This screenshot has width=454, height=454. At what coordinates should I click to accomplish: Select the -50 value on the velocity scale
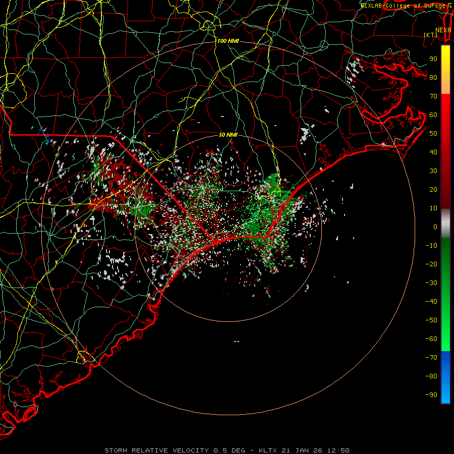click(x=431, y=320)
